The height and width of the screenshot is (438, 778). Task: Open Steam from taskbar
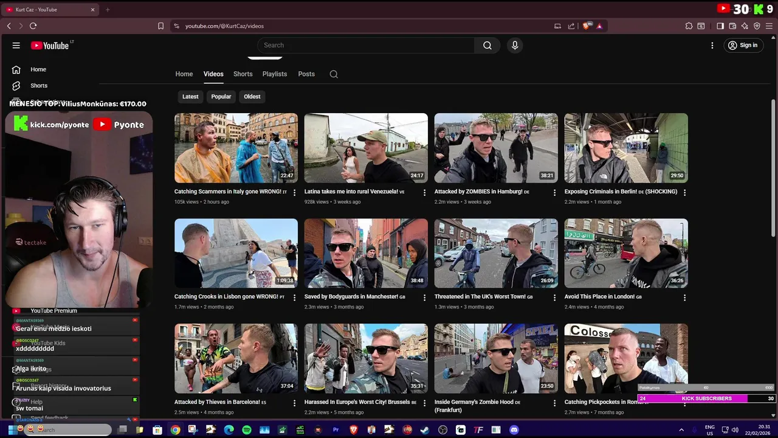(x=425, y=430)
